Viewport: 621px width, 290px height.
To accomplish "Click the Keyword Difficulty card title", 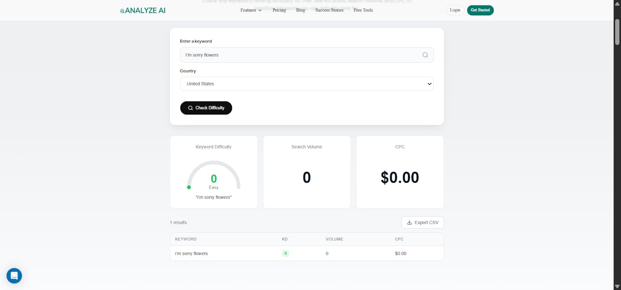I will (213, 147).
